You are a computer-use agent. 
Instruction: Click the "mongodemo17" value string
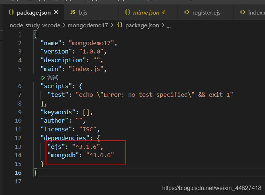[x=91, y=43]
